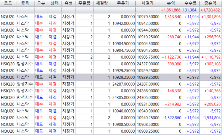Click 체결가 cell 10904.75000
222x135 pixels.
148,50
